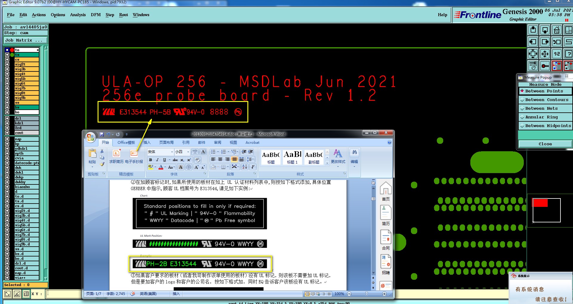The width and height of the screenshot is (573, 304).
Task: Open the font size 小四 dropdown
Action: (188, 152)
